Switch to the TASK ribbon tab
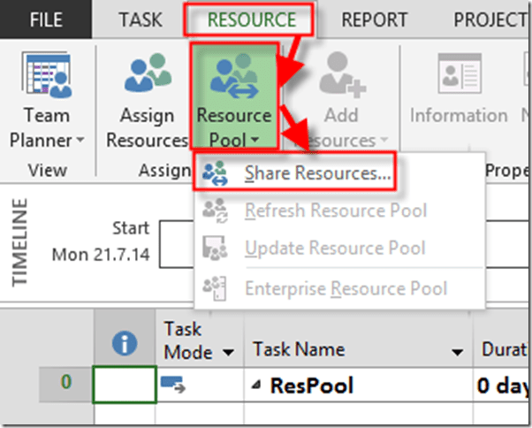The width and height of the screenshot is (532, 428). point(141,19)
